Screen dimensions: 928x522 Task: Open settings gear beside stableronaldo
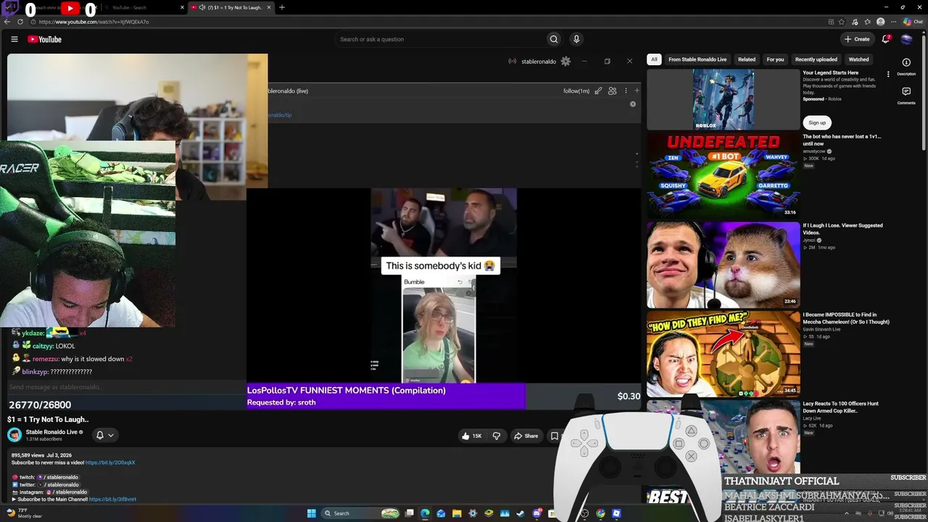coord(565,62)
